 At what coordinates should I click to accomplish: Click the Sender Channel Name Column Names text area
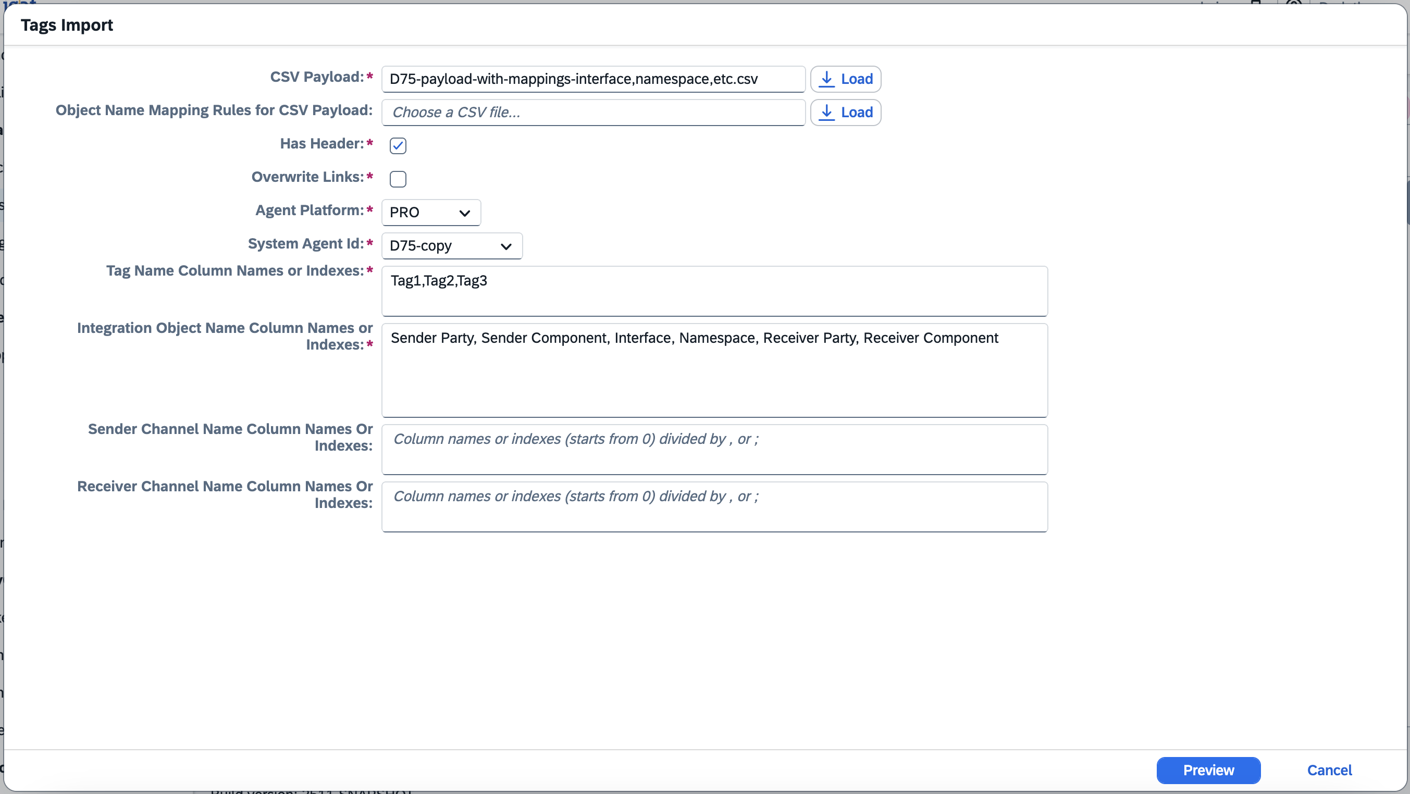pos(714,449)
